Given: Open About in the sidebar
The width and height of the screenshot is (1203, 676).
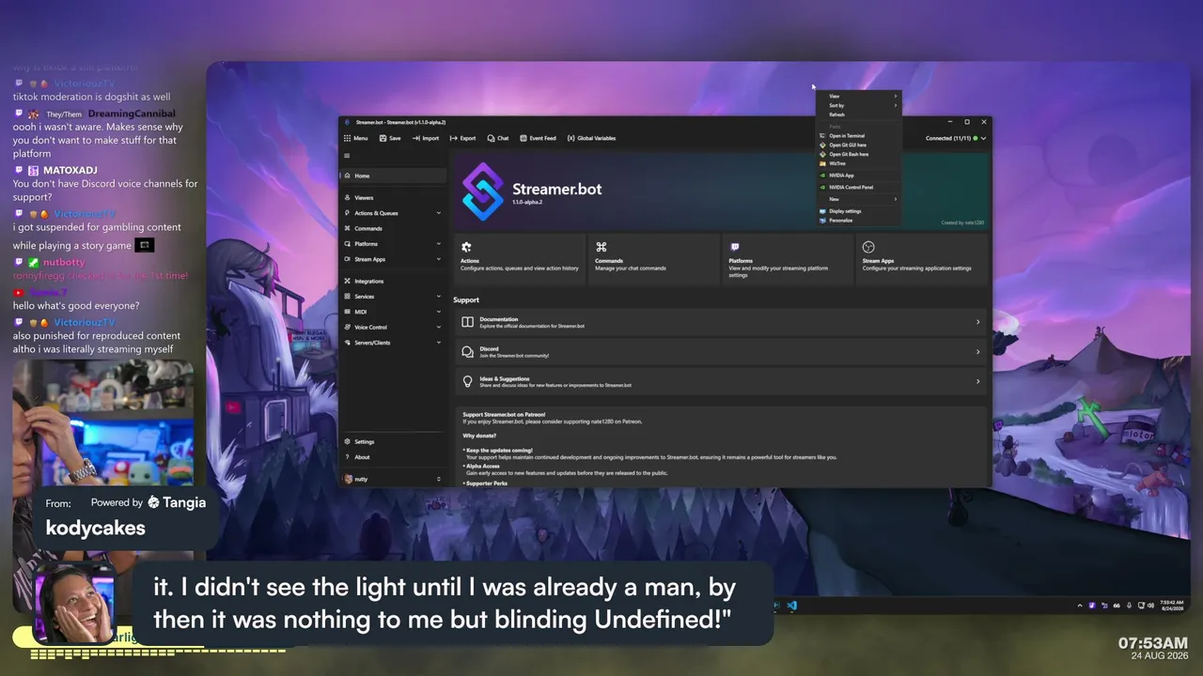Looking at the screenshot, I should click(393, 457).
